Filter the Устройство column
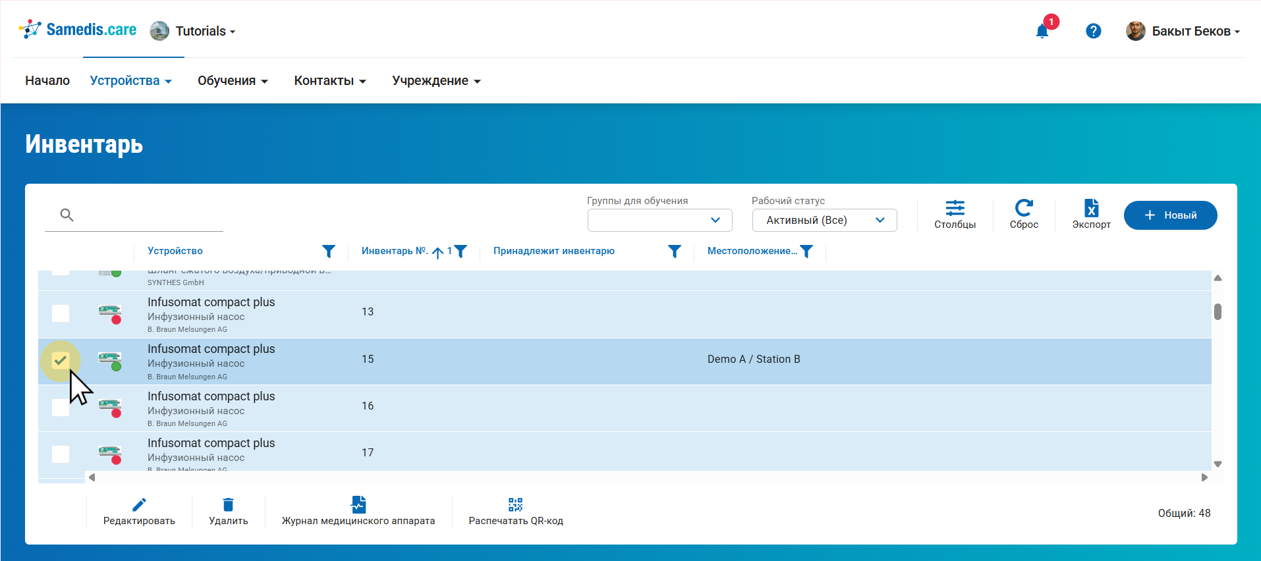 click(328, 251)
